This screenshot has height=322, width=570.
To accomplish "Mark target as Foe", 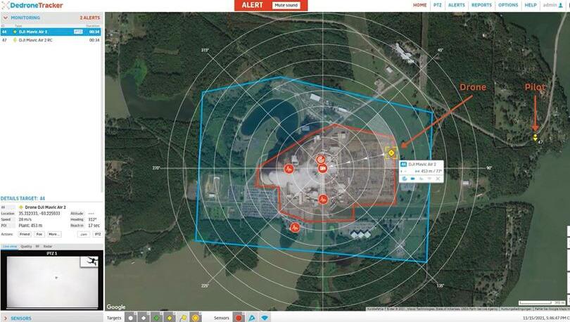I will point(39,234).
